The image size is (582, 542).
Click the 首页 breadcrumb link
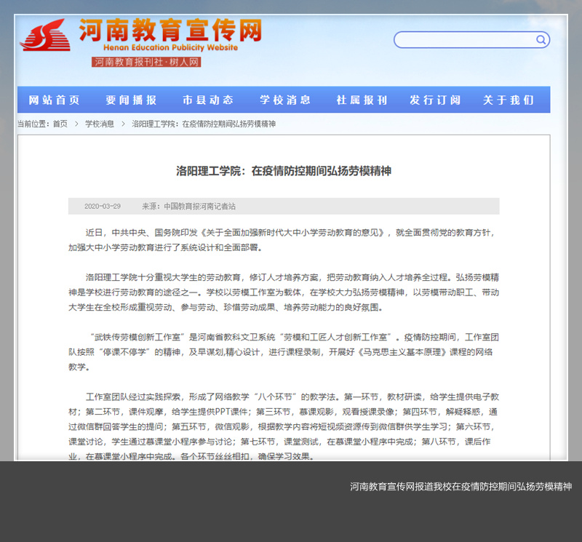60,124
